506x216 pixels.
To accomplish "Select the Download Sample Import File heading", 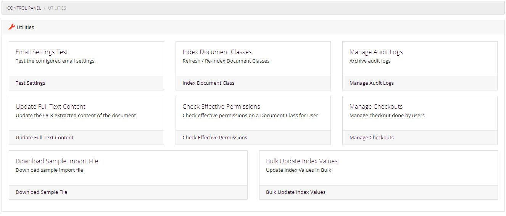I will click(57, 161).
